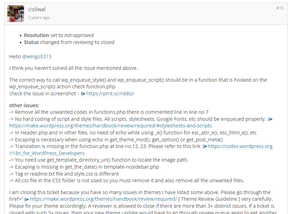Click external-link icon before codex.wordpress.org
This screenshot has height=214, width=295.
pos(205,146)
